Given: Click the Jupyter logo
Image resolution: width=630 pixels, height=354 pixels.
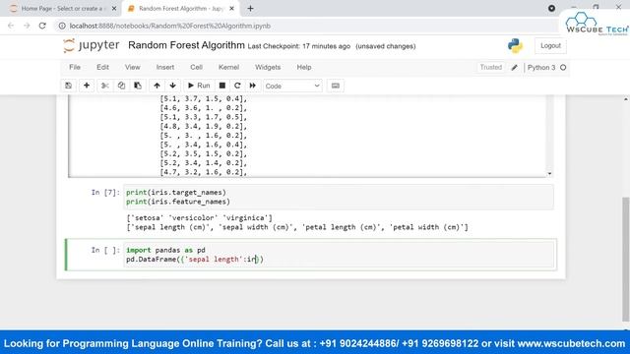Looking at the screenshot, I should pyautogui.click(x=92, y=45).
